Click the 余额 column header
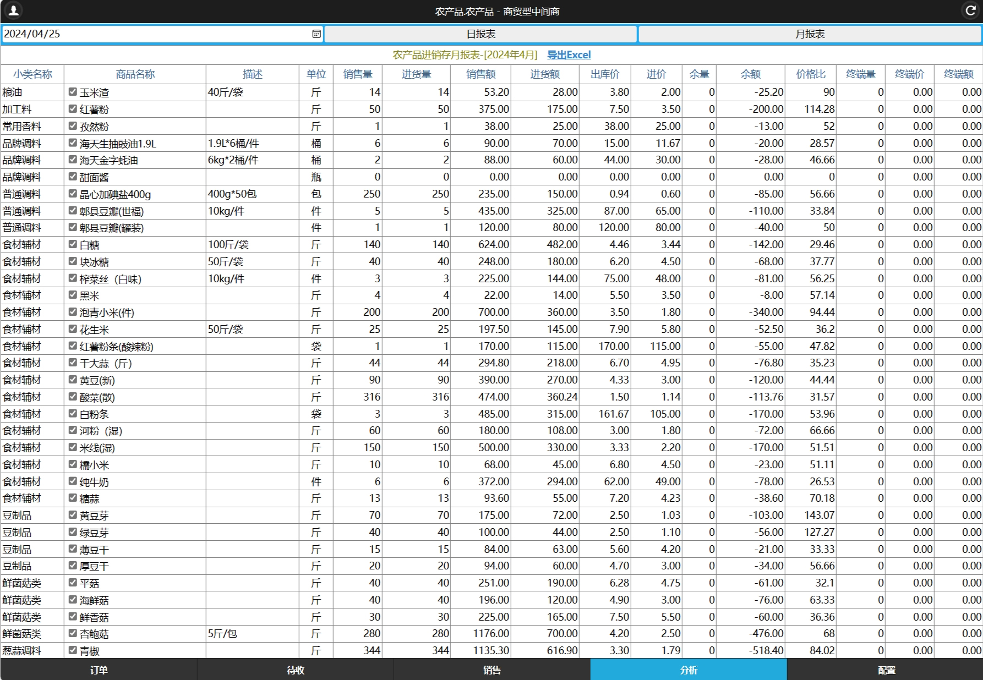 (750, 74)
